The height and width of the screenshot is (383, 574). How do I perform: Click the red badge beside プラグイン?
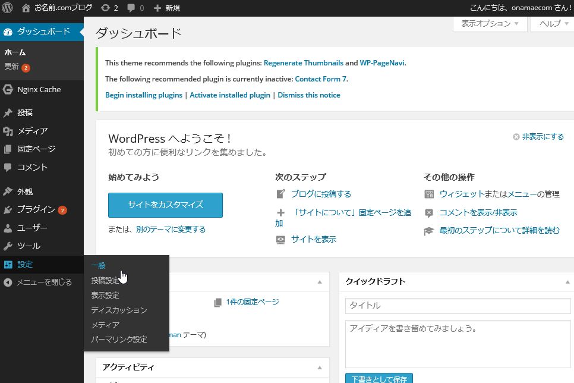[x=62, y=211]
